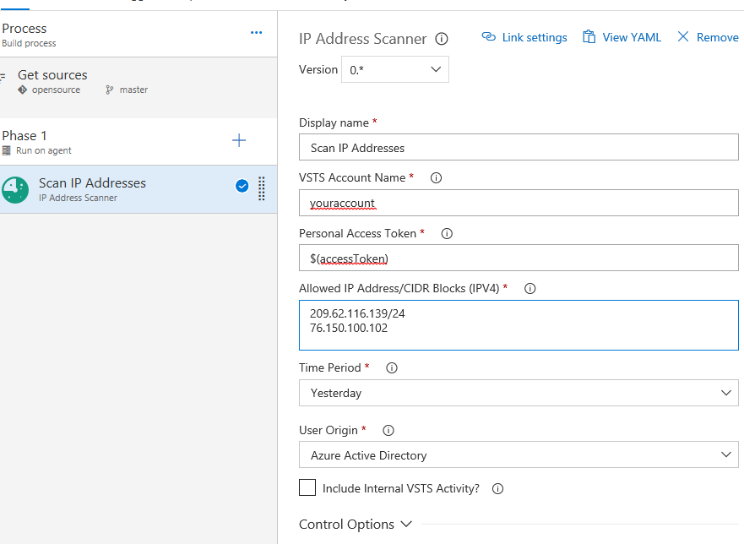Click the Remove X icon

683,36
